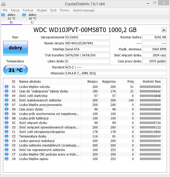Click the 'Próg' column header
The height and width of the screenshot is (177, 170).
tap(126, 82)
